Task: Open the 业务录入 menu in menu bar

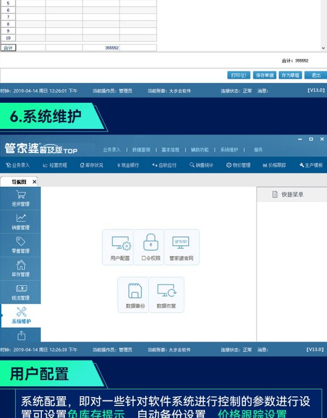Action: point(112,150)
